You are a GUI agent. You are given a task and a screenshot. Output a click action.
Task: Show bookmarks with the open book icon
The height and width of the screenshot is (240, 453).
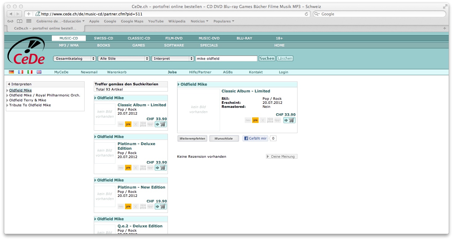coord(19,21)
